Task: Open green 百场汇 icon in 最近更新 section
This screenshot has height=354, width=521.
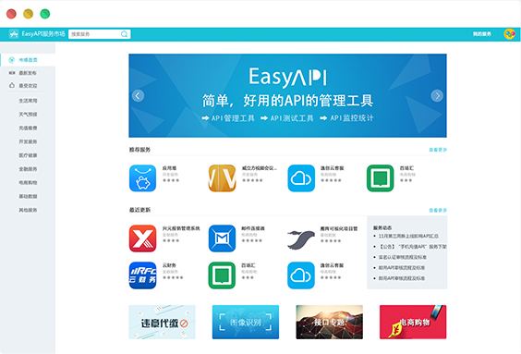Action: [222, 275]
